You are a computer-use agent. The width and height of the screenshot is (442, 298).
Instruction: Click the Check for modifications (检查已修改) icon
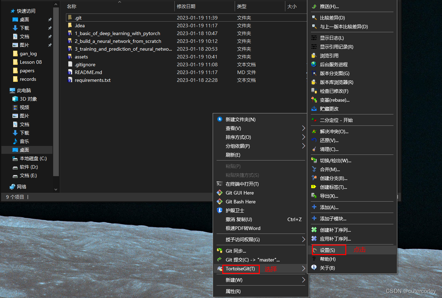[x=314, y=91]
